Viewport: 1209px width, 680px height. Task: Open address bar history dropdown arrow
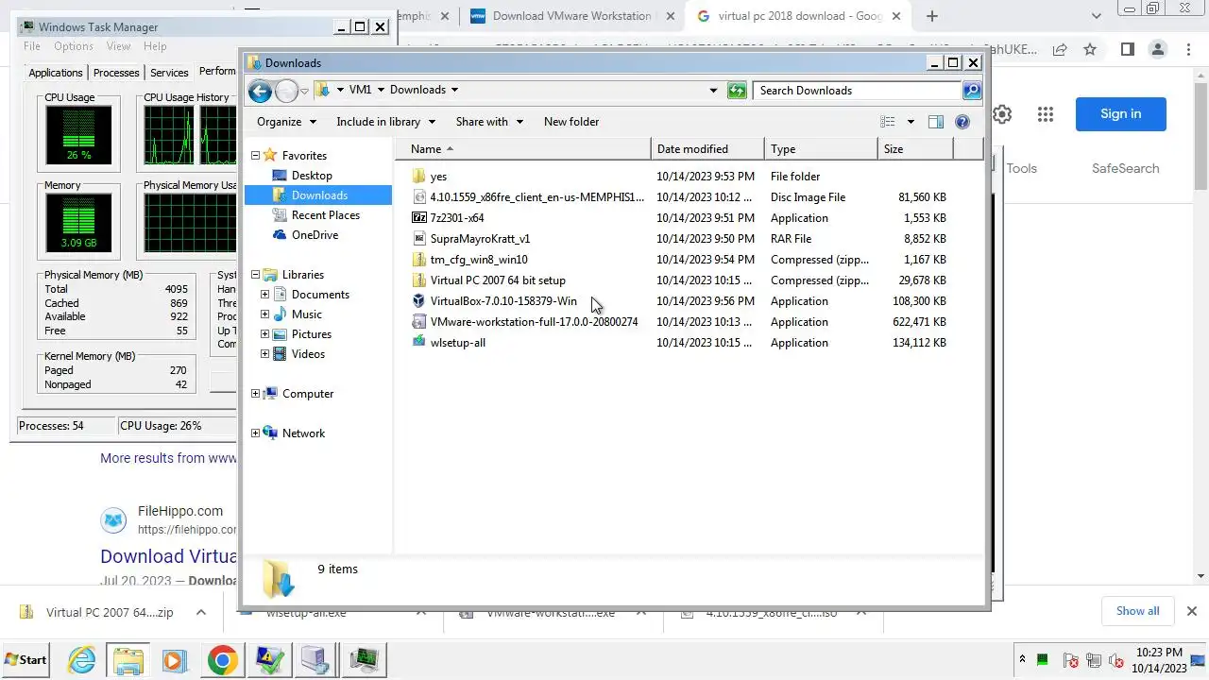[713, 91]
